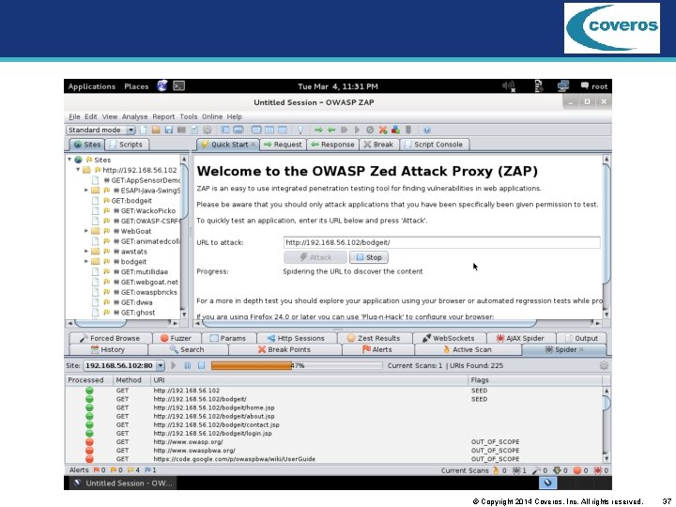Viewport: 676px width, 507px height.
Task: Open the Site 192.168.56.102:80 combo box
Action: (124, 365)
